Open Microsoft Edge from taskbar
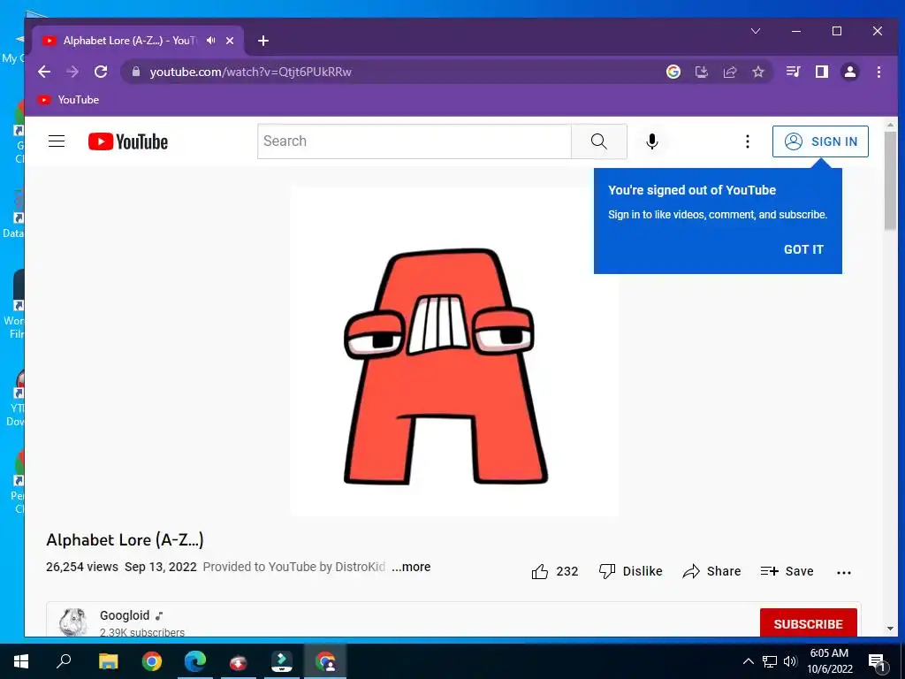This screenshot has height=679, width=905. coord(195,661)
